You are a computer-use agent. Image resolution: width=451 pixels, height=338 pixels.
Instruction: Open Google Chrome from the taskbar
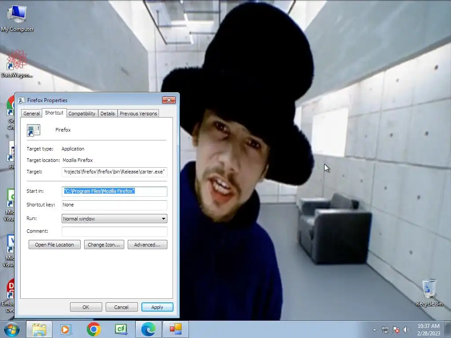coord(94,329)
